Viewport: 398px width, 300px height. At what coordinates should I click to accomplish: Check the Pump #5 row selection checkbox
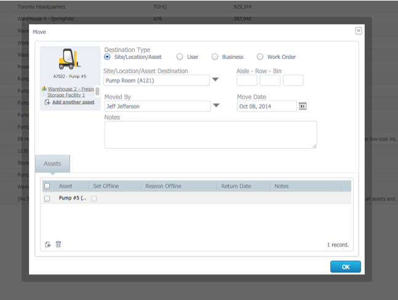pyautogui.click(x=47, y=199)
